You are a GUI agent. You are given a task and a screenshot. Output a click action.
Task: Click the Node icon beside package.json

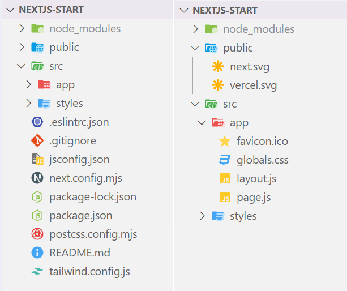tap(37, 215)
